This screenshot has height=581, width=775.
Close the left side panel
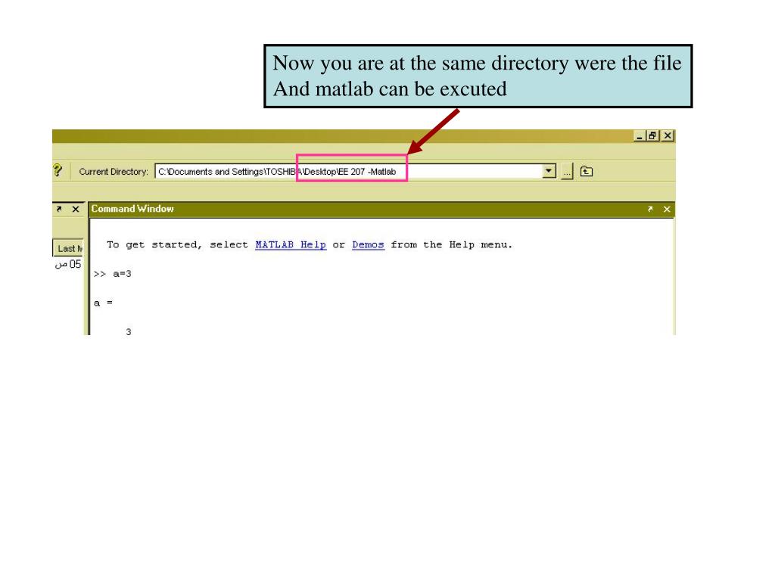[76, 209]
